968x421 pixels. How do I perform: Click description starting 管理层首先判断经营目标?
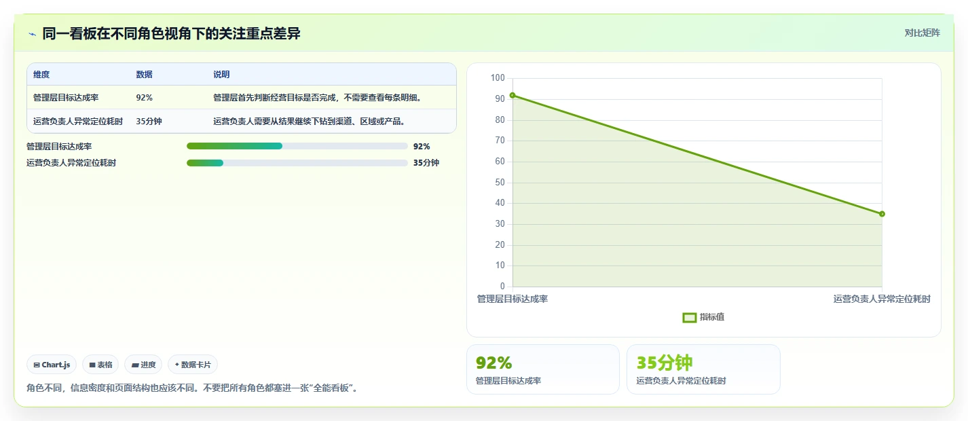pos(318,98)
